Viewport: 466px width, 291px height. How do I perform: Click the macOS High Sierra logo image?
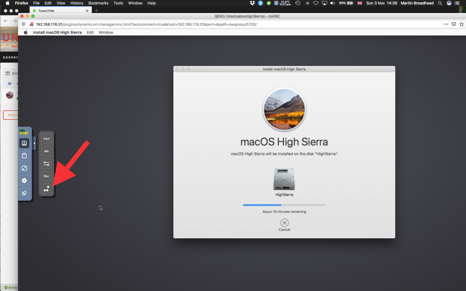(x=284, y=109)
